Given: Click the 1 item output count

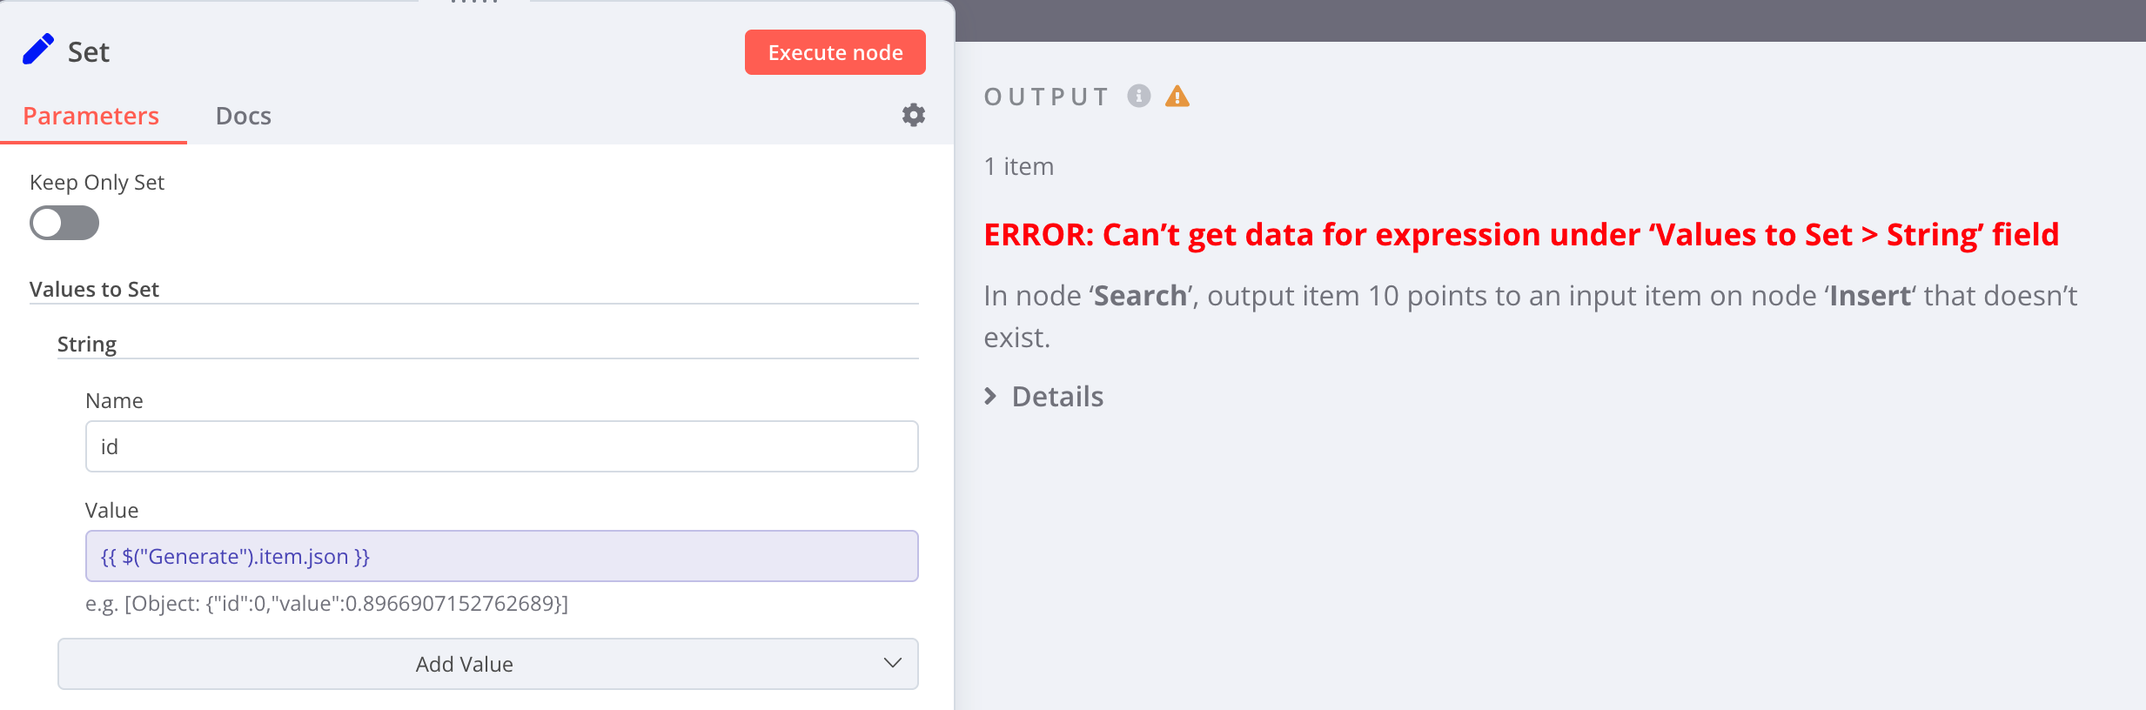Looking at the screenshot, I should point(1018,165).
